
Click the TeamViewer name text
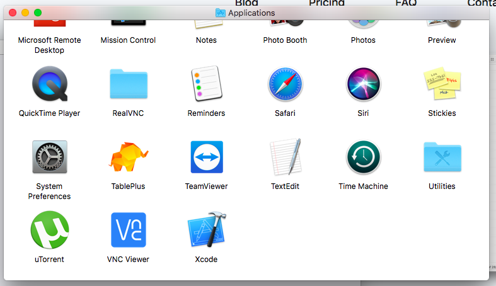click(x=206, y=186)
